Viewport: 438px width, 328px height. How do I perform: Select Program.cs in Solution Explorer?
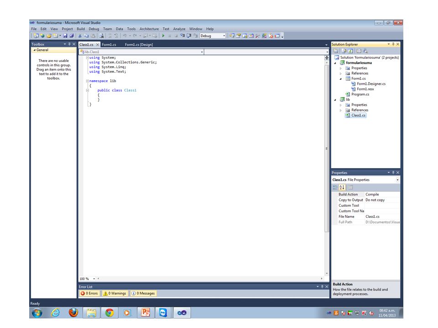coord(360,94)
